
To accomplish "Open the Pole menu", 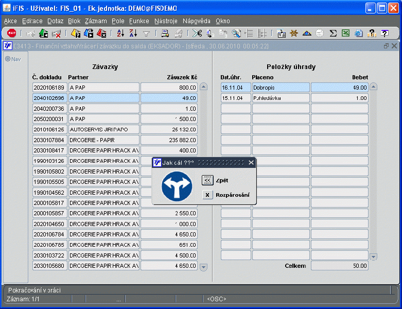I will click(x=118, y=21).
